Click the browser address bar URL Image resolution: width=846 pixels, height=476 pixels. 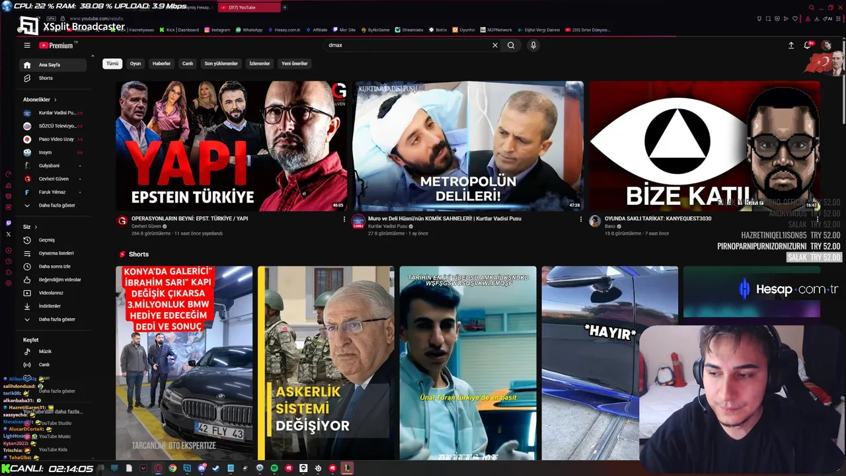coord(96,19)
